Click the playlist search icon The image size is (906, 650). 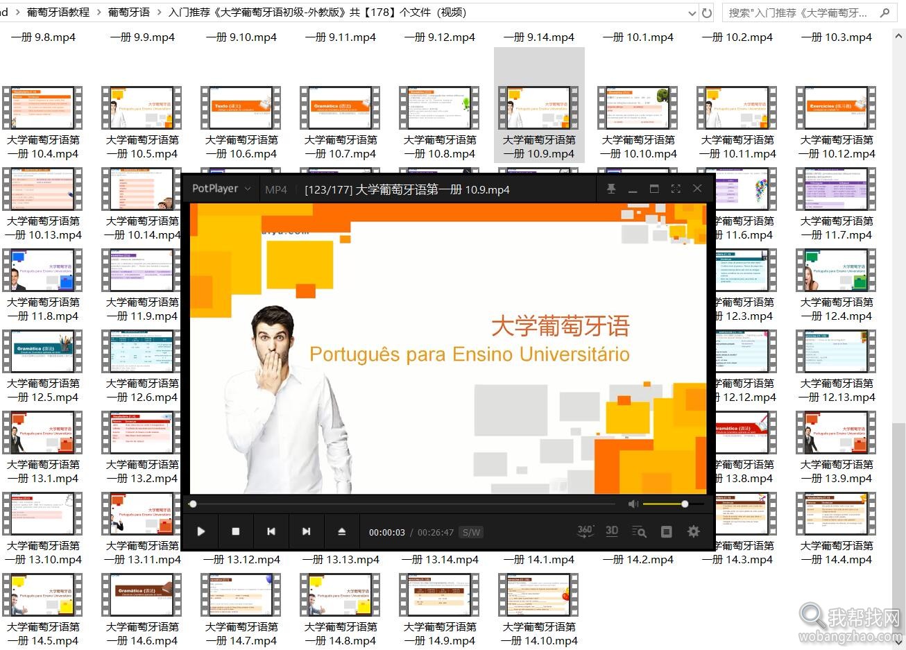[639, 531]
